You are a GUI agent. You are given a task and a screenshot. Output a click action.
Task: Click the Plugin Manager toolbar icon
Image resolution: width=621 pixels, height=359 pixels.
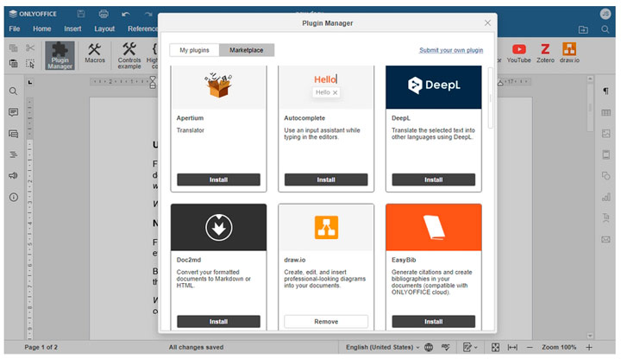[60, 55]
